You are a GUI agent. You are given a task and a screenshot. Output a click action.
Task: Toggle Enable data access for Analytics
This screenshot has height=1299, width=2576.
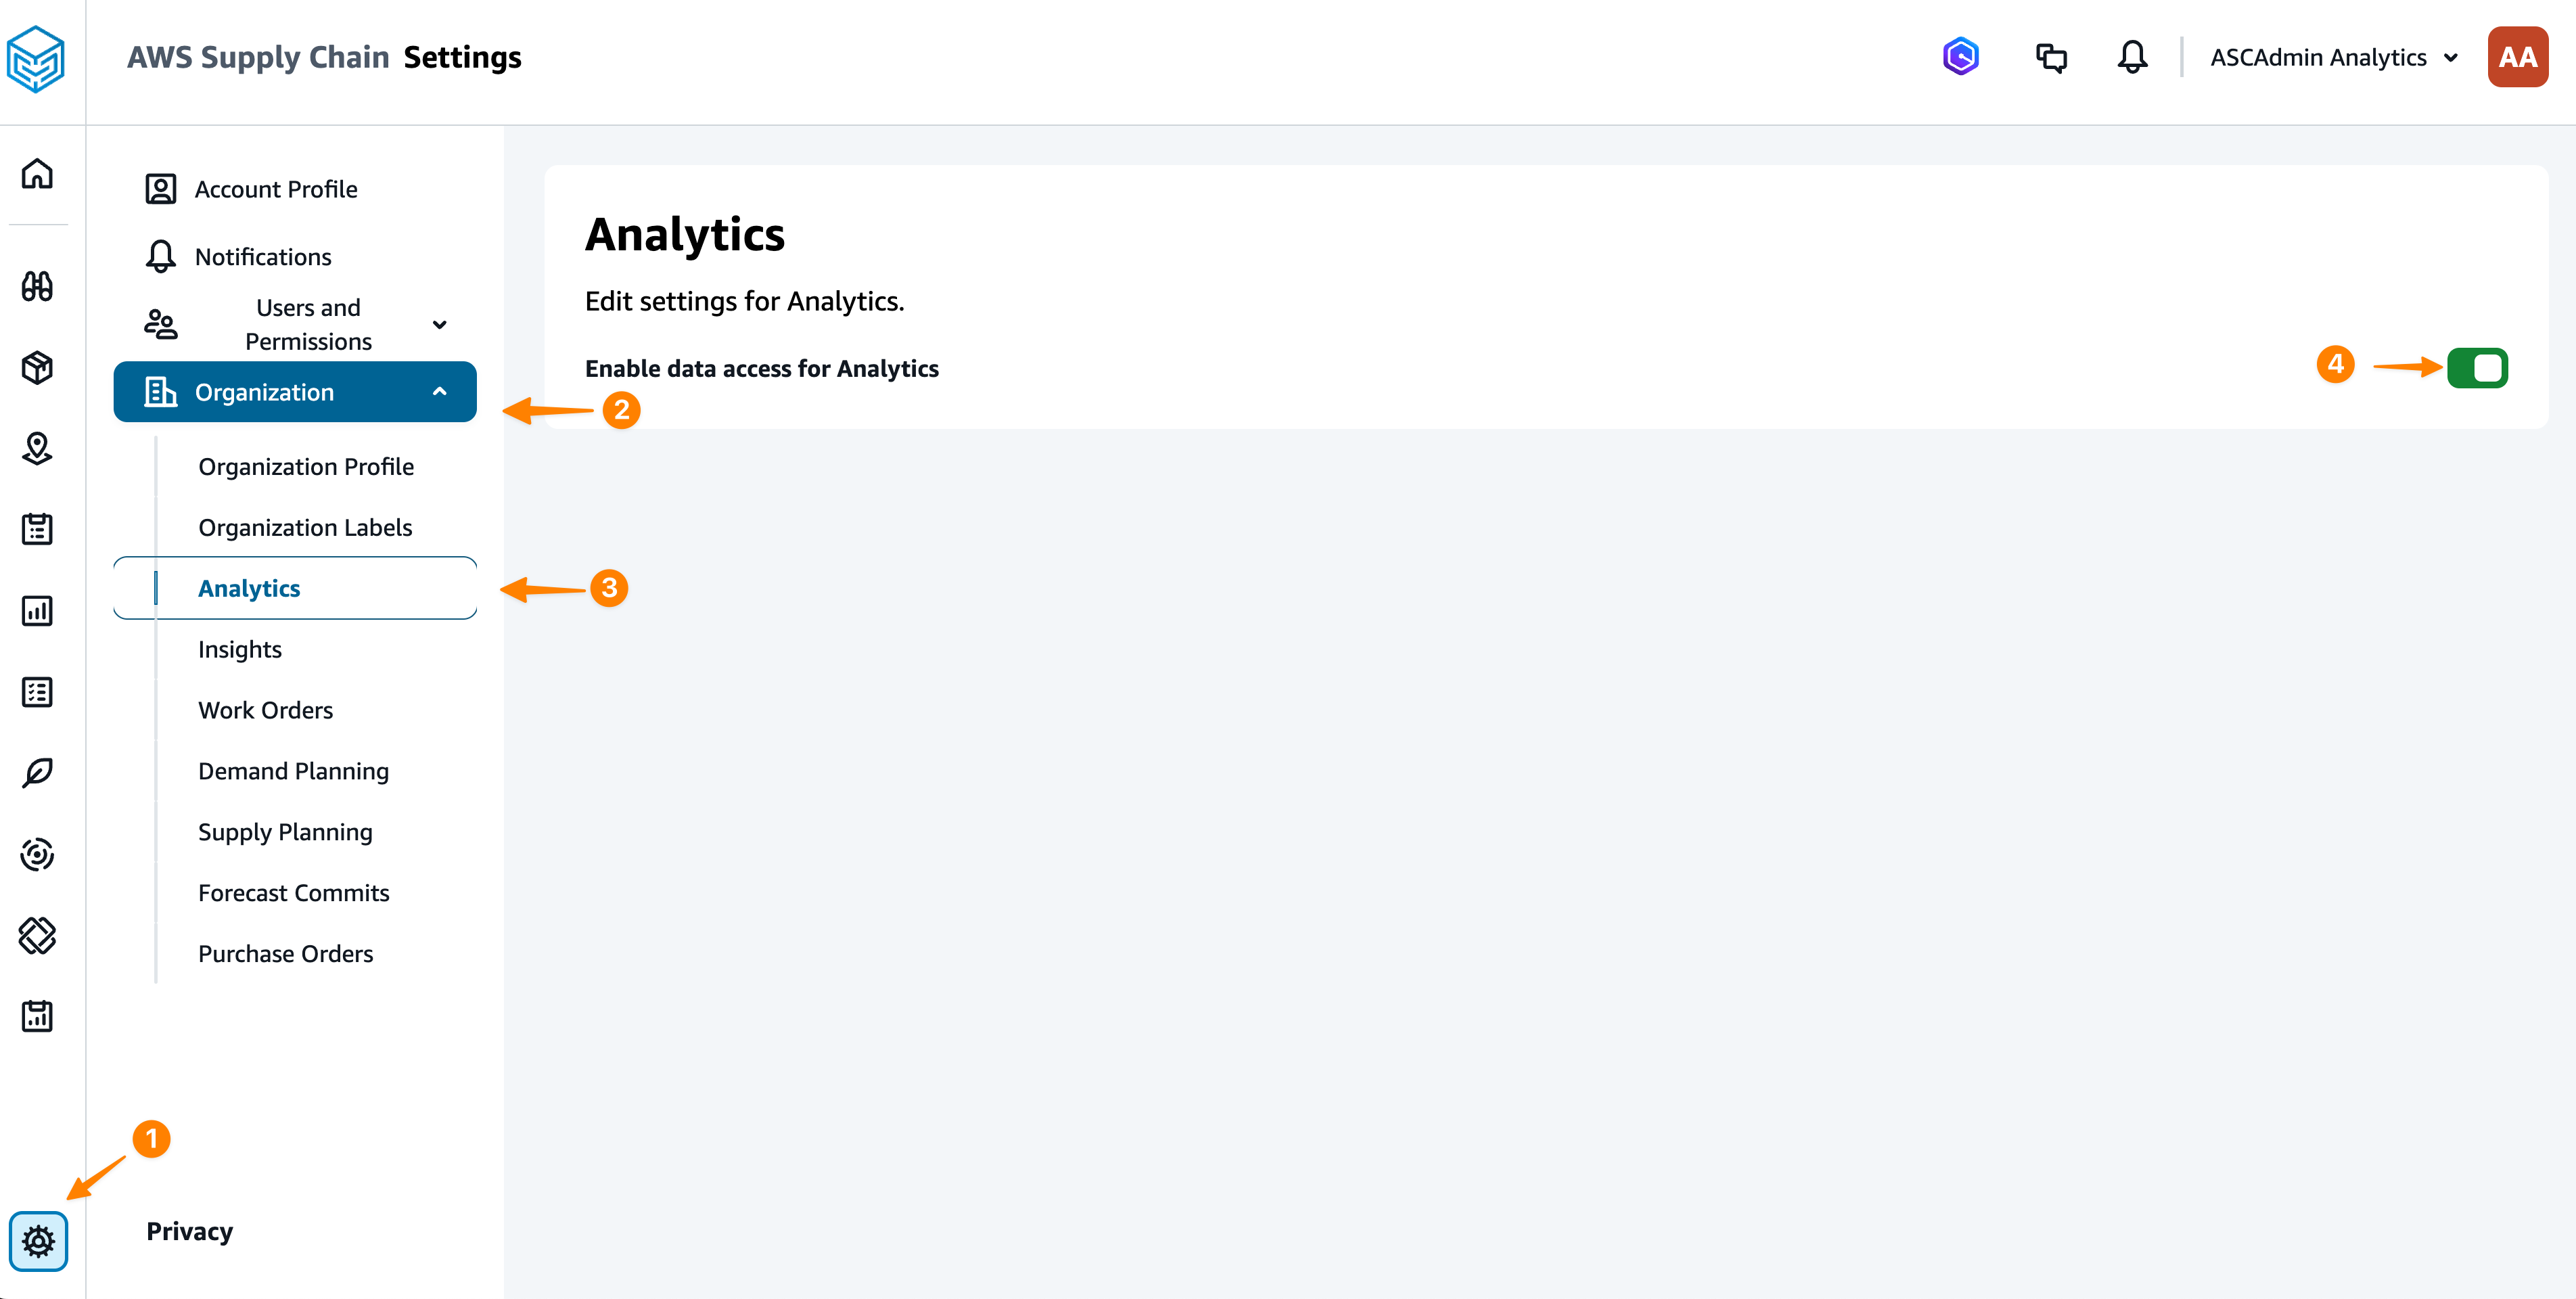(2477, 368)
